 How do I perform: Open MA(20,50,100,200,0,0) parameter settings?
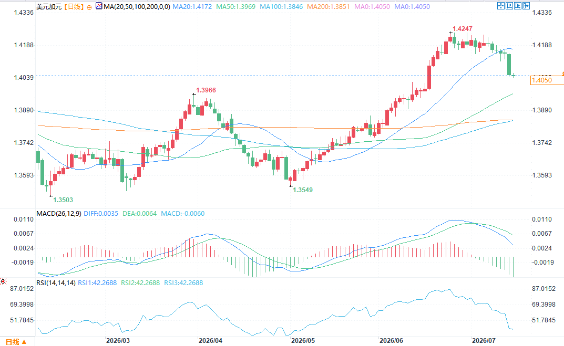coord(137,6)
